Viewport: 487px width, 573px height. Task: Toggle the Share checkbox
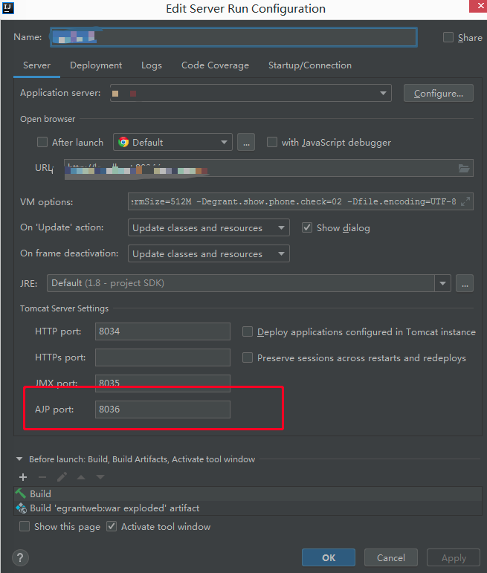point(448,37)
